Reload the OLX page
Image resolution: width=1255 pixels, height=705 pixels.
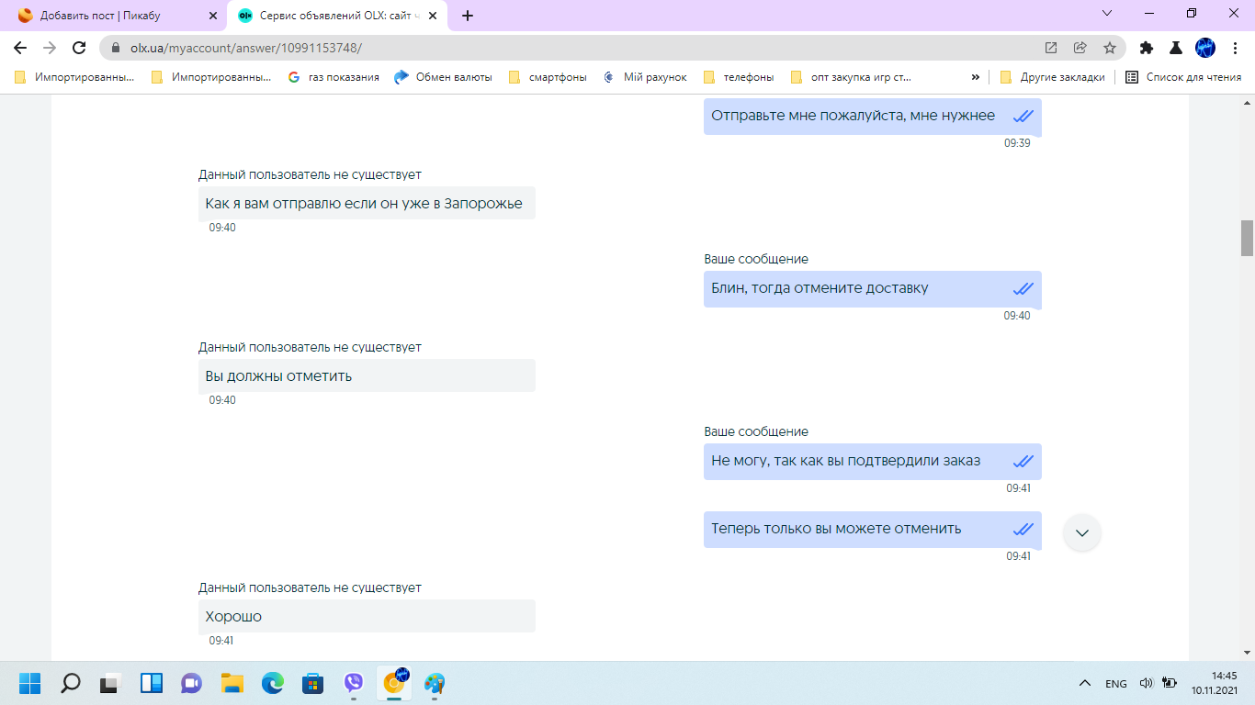tap(79, 48)
